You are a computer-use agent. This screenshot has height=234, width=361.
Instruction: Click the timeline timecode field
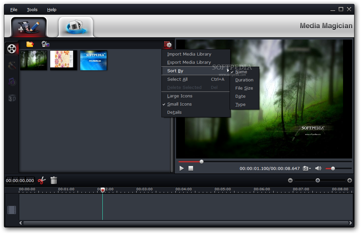[20, 180]
